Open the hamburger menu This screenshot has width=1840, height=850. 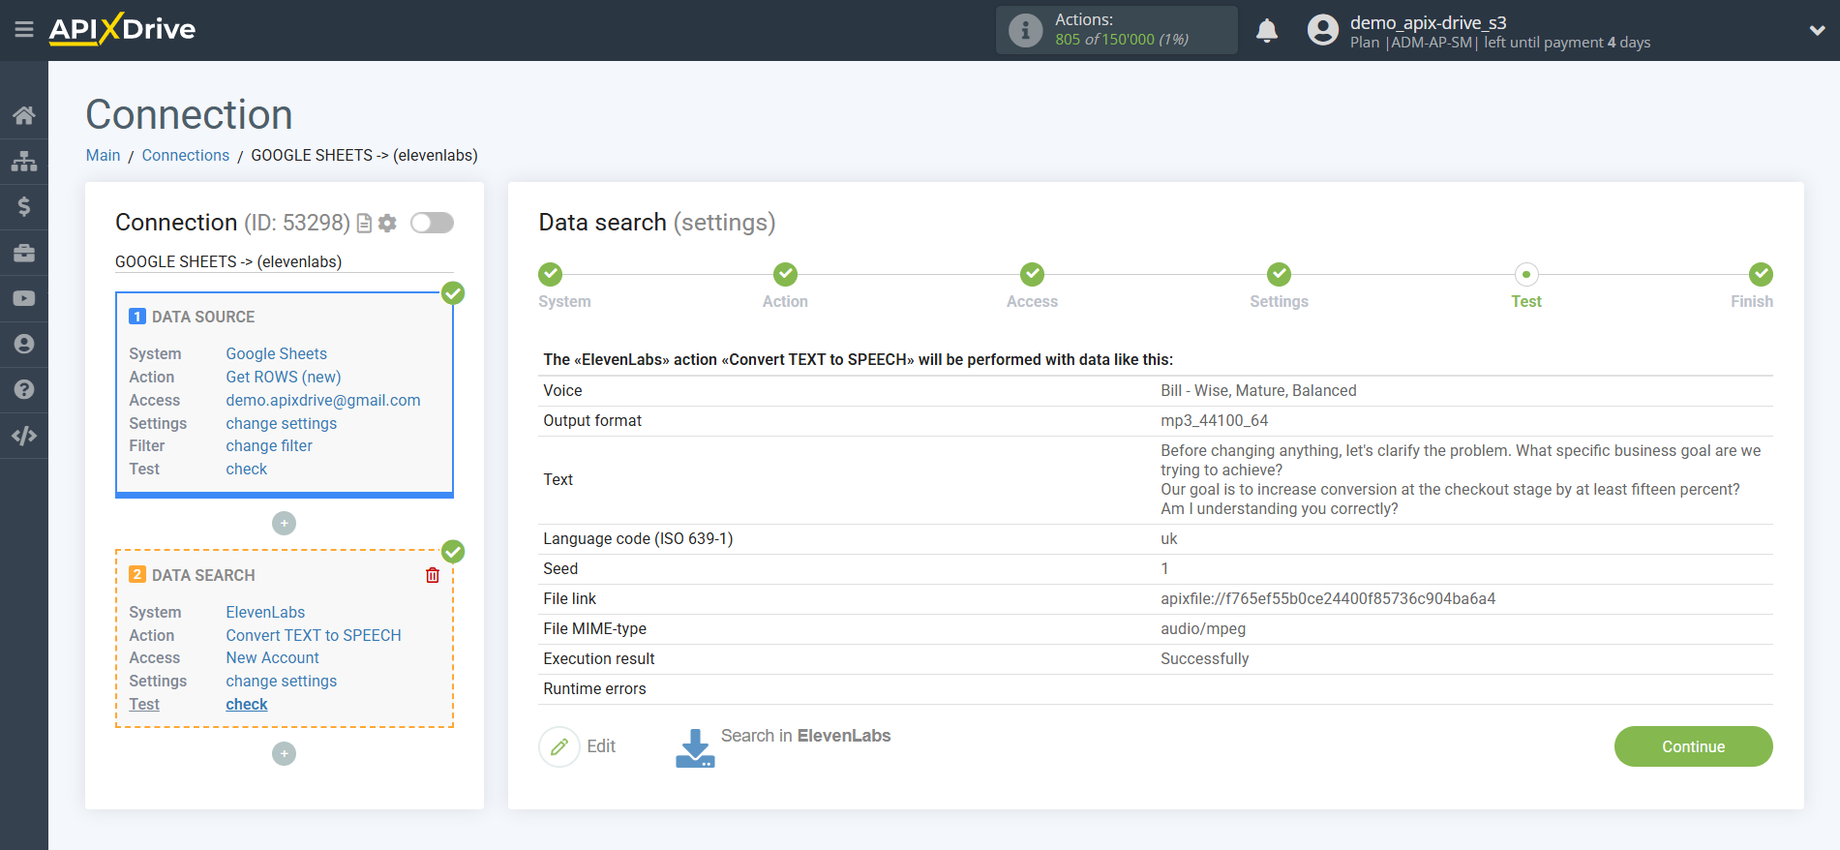(x=24, y=29)
